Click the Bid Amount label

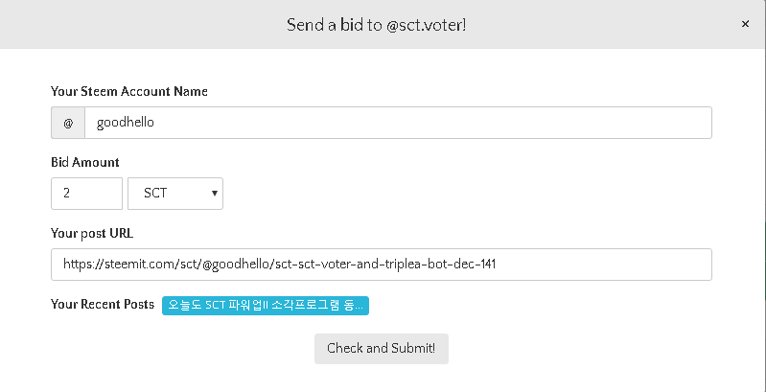click(85, 162)
